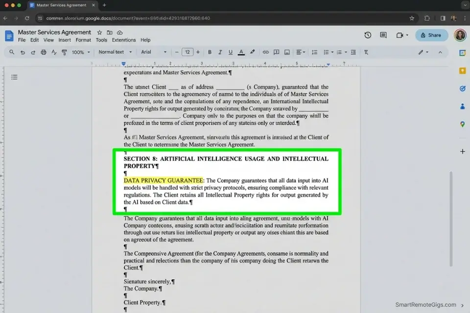Open the View menu

[48, 40]
